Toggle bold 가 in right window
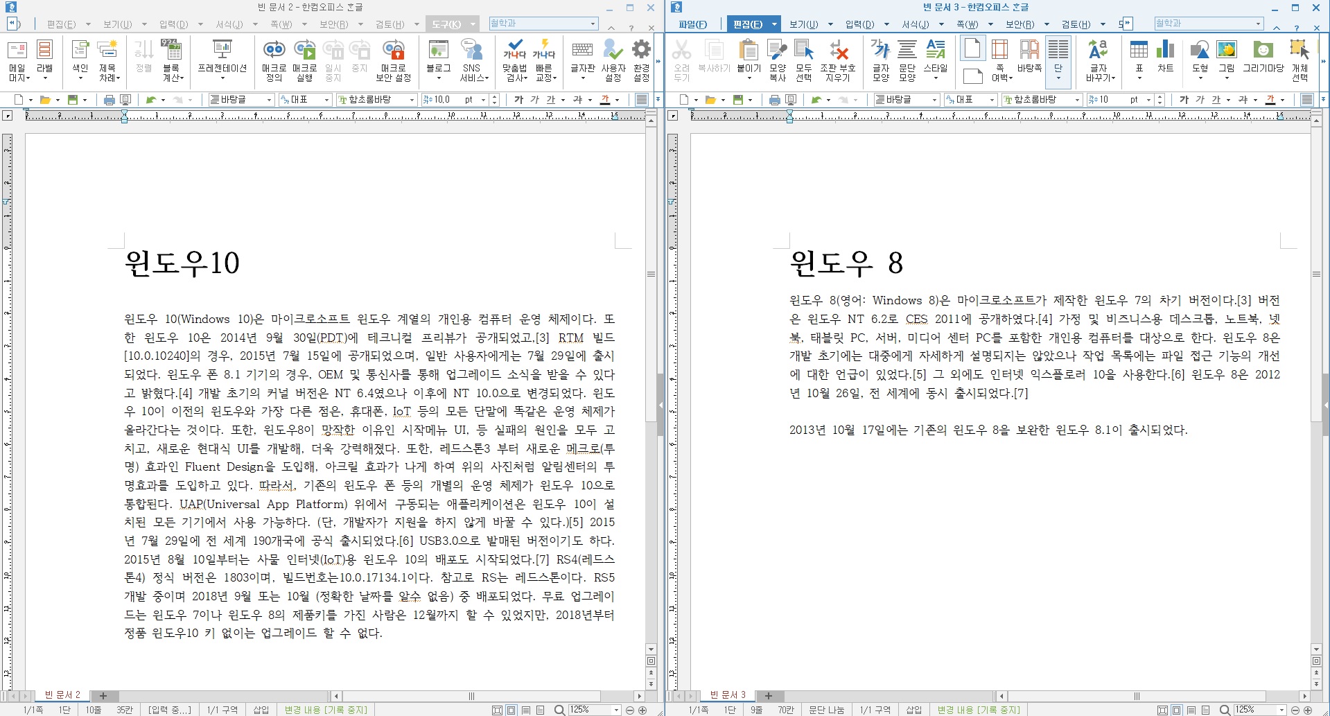The height and width of the screenshot is (716, 1330). pos(1184,100)
